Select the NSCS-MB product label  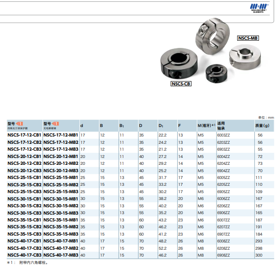[x=249, y=38]
